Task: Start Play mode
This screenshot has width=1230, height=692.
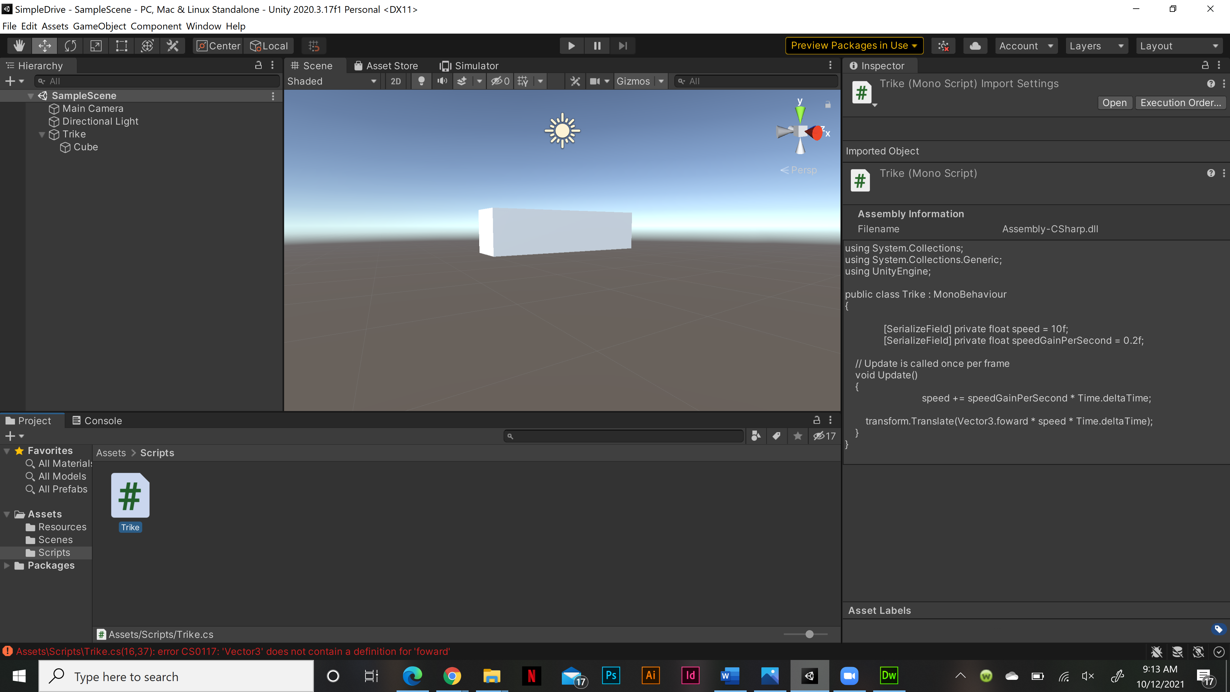Action: tap(571, 46)
